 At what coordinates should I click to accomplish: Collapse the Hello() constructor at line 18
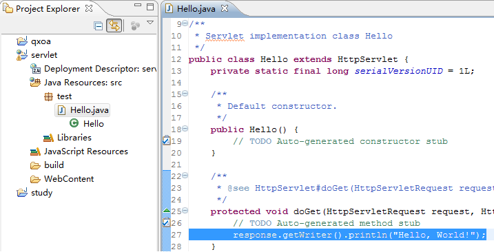point(185,129)
